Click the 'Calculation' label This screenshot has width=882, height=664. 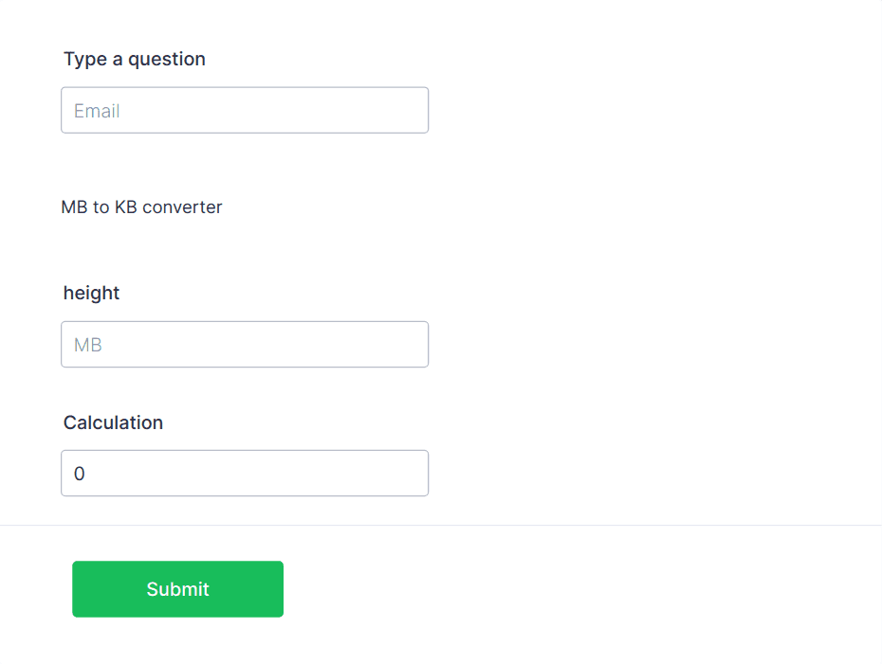pyautogui.click(x=113, y=422)
